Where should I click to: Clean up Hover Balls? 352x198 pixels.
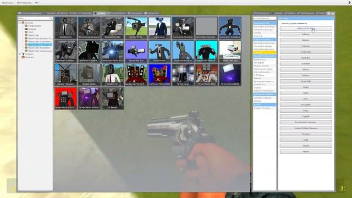point(306,81)
